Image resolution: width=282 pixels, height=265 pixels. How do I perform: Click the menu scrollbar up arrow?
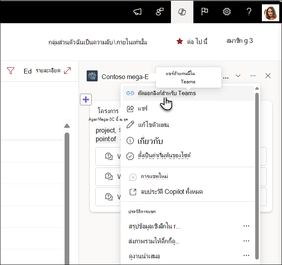(x=257, y=88)
